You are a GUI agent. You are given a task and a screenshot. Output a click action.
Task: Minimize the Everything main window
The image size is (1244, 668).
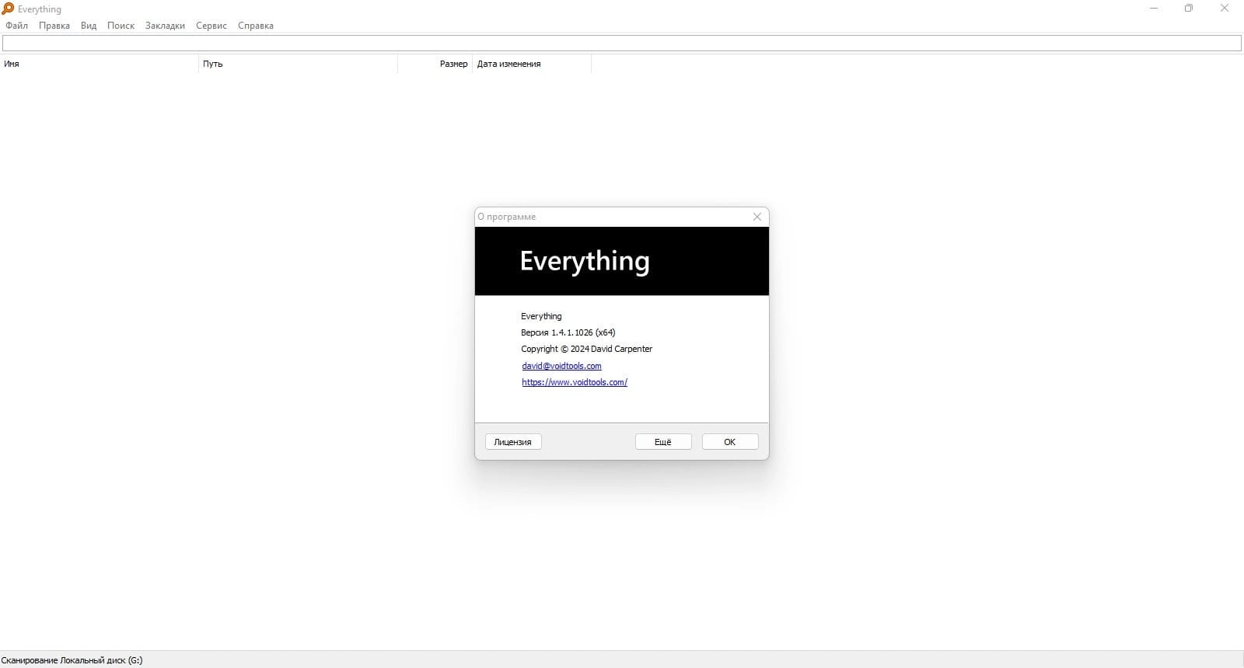(1154, 9)
